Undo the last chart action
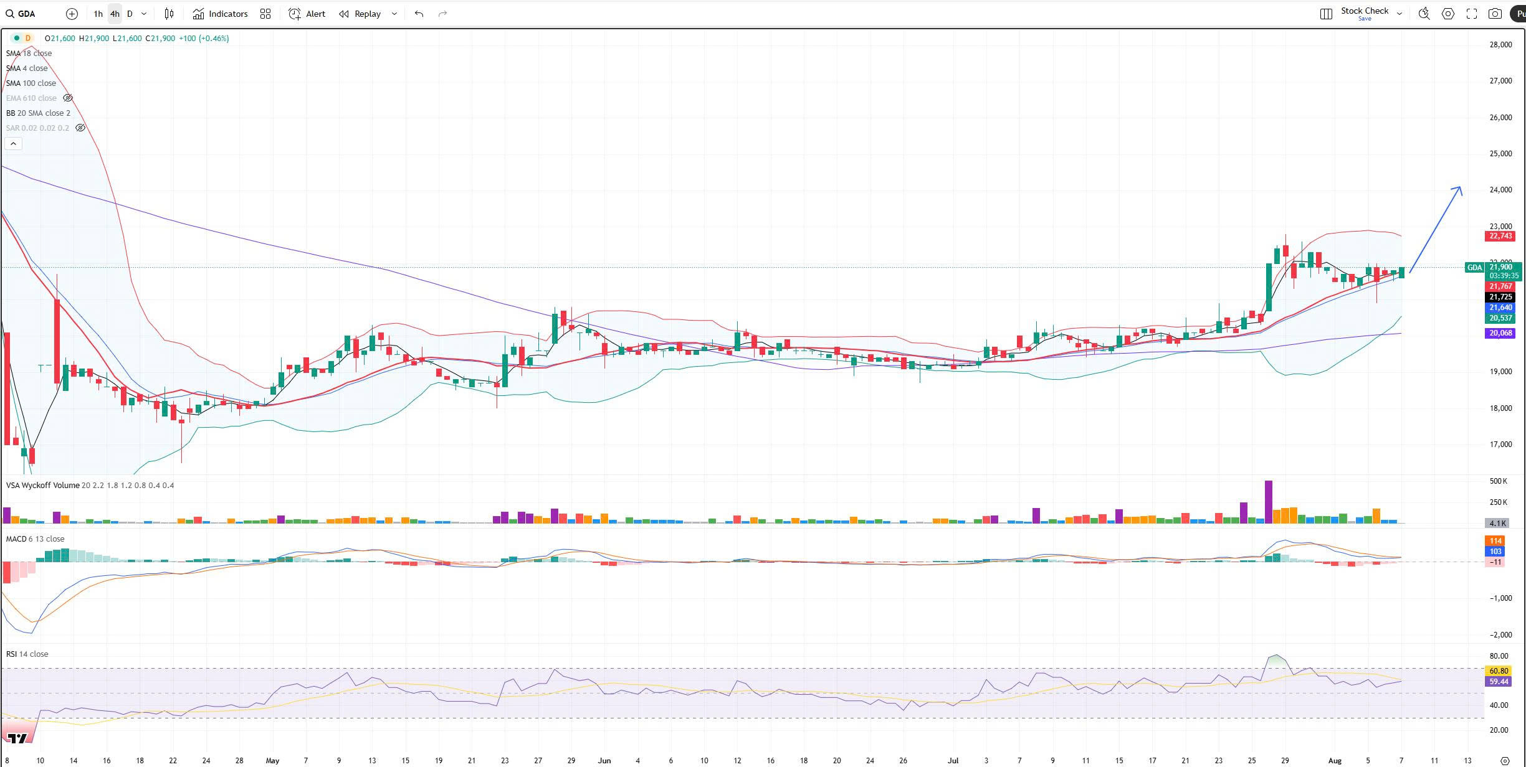Image resolution: width=1526 pixels, height=767 pixels. pyautogui.click(x=419, y=14)
